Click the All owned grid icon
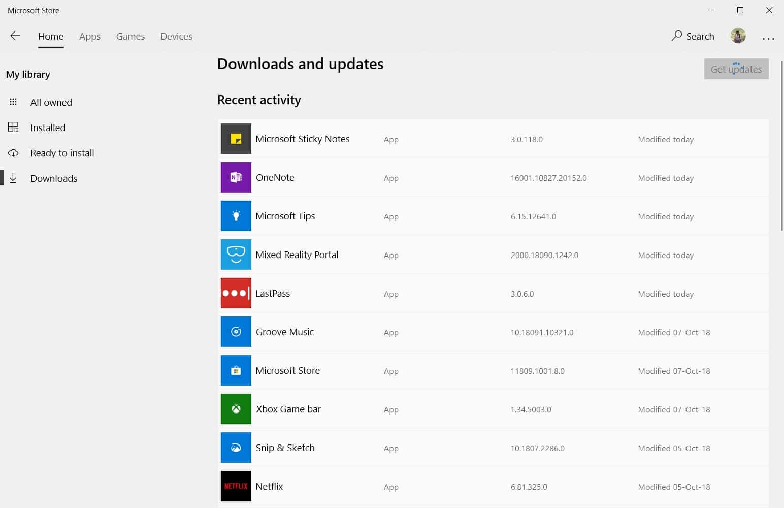 13,102
